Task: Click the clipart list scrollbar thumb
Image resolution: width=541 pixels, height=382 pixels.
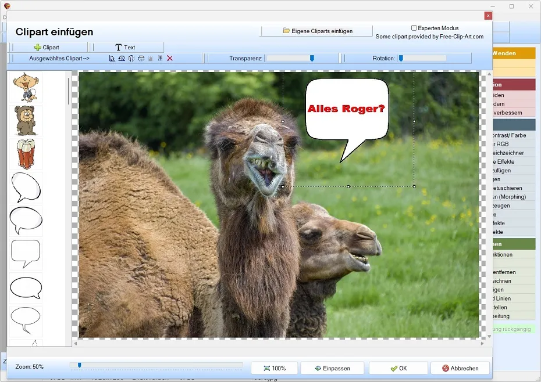Action: pos(68,91)
